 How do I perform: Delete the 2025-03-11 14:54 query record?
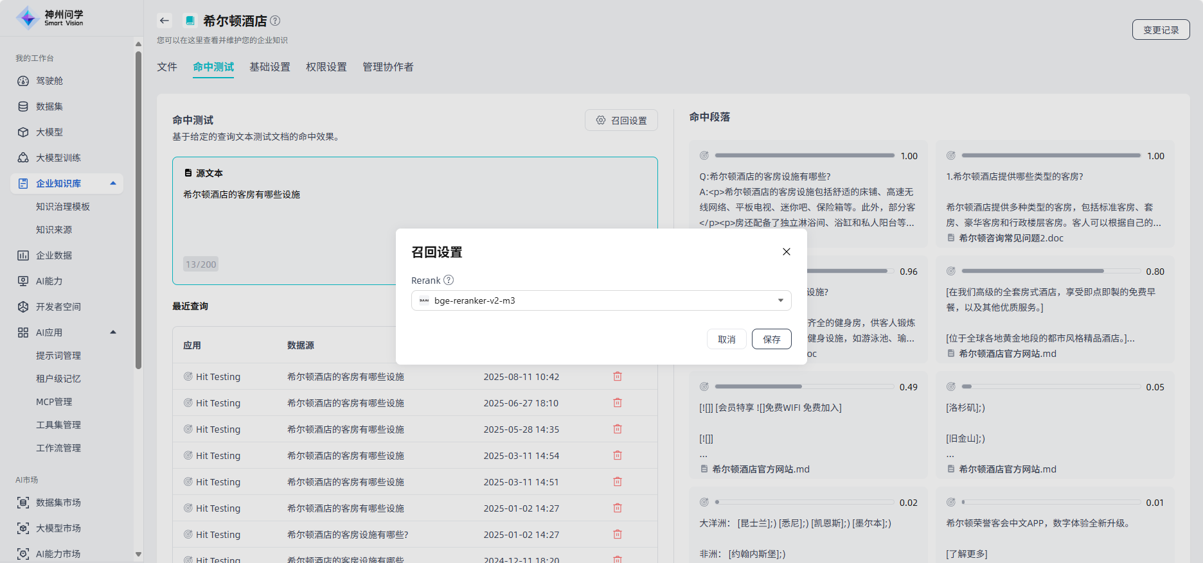click(618, 455)
